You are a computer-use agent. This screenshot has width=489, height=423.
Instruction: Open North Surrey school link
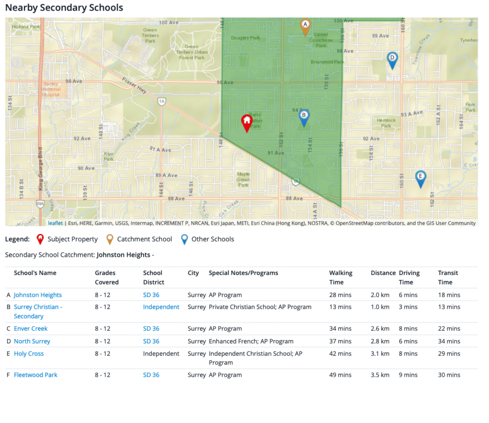[32, 341]
